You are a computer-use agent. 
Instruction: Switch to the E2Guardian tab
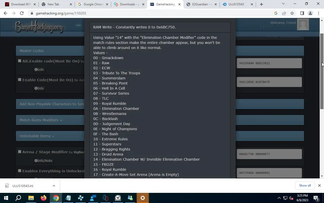coord(202,4)
